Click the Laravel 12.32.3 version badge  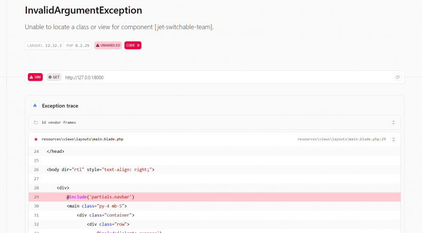(x=45, y=45)
